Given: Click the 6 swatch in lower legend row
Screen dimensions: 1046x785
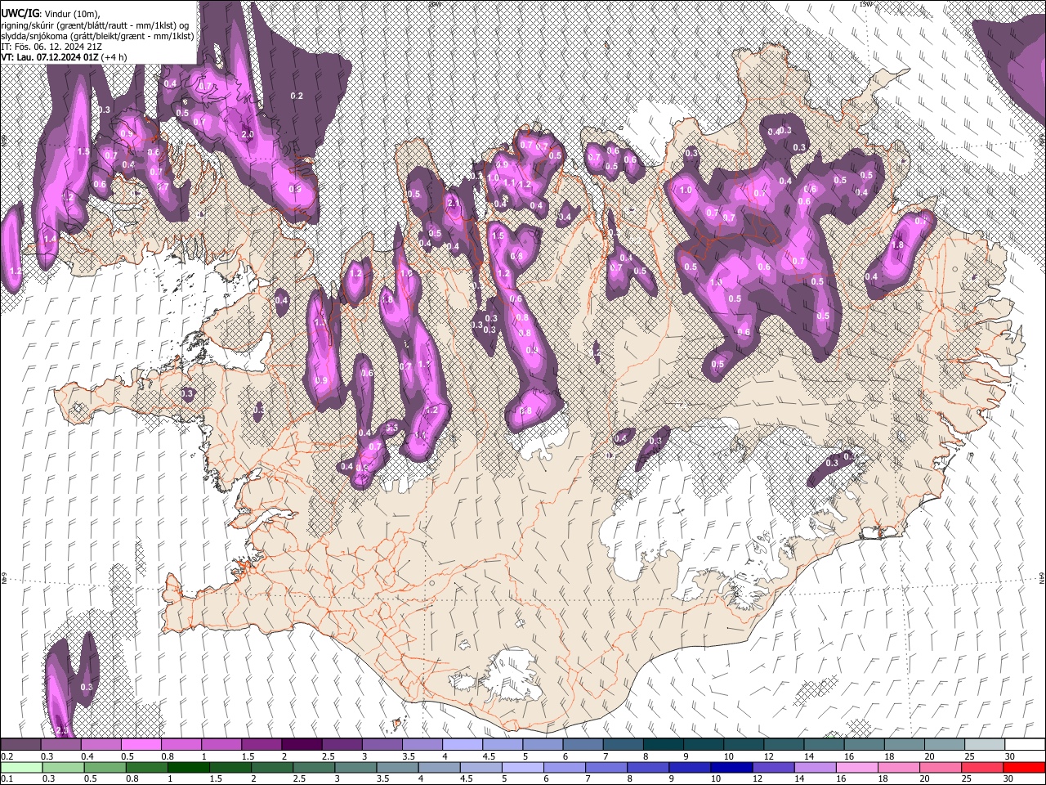Looking at the screenshot, I should point(565,767).
